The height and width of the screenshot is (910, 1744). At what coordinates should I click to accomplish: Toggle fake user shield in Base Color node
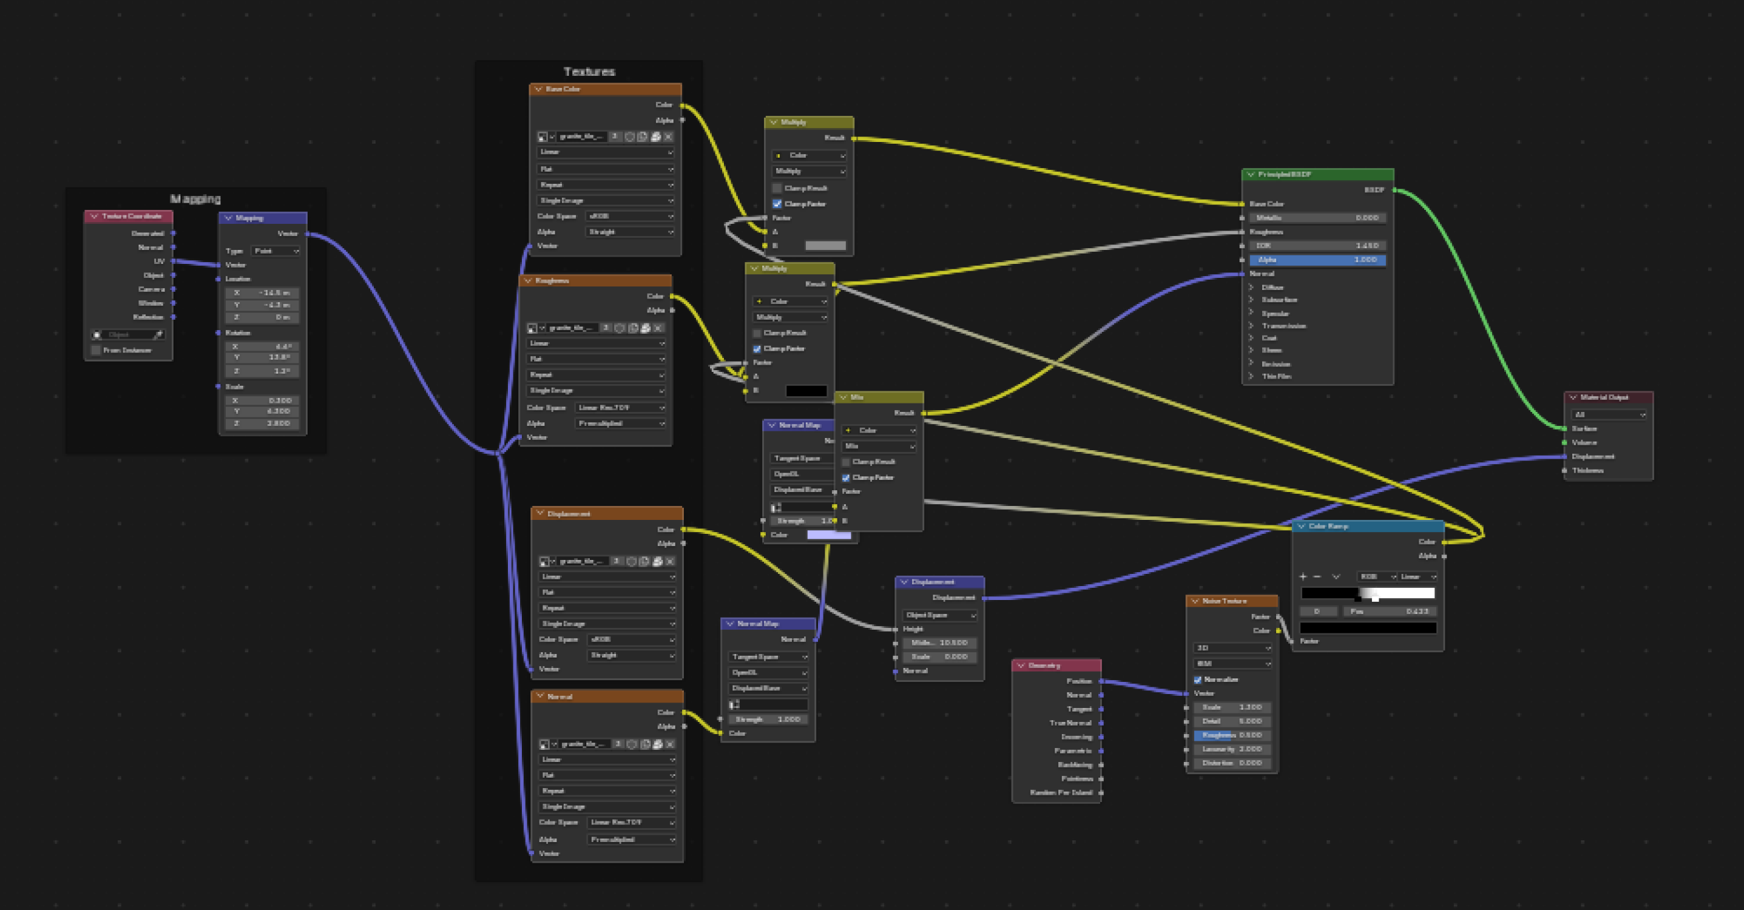(x=630, y=136)
